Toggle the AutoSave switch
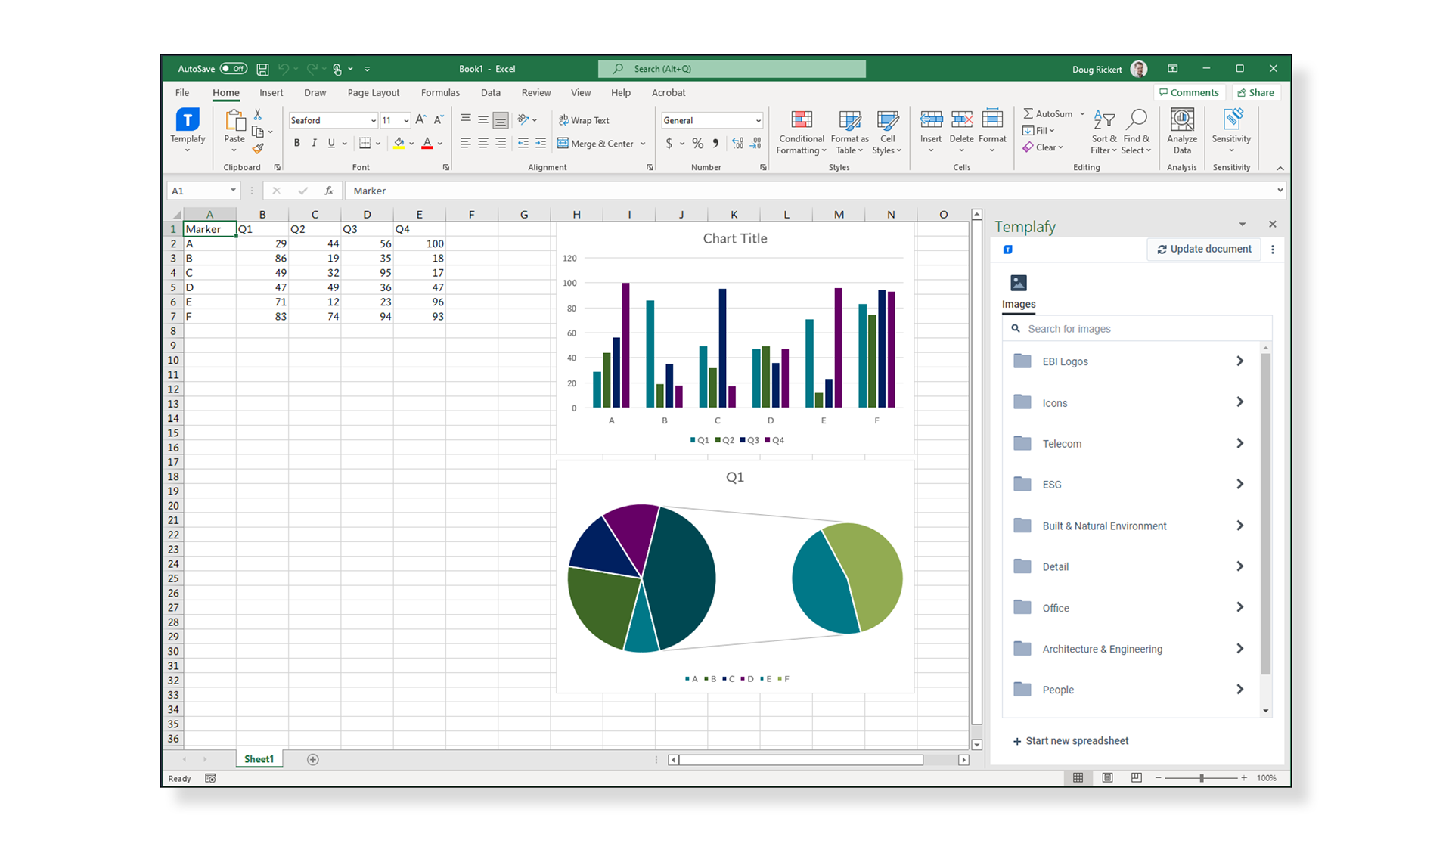The height and width of the screenshot is (862, 1452). (234, 69)
